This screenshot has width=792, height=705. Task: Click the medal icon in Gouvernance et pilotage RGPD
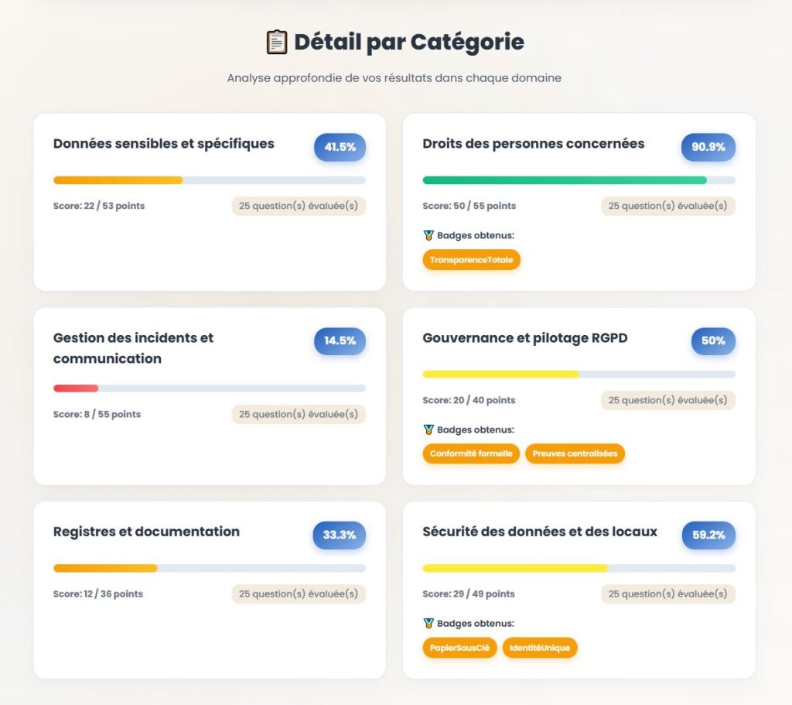pos(427,430)
